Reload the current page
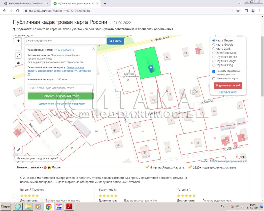Screen dimensions: 264x211 coord(18,11)
